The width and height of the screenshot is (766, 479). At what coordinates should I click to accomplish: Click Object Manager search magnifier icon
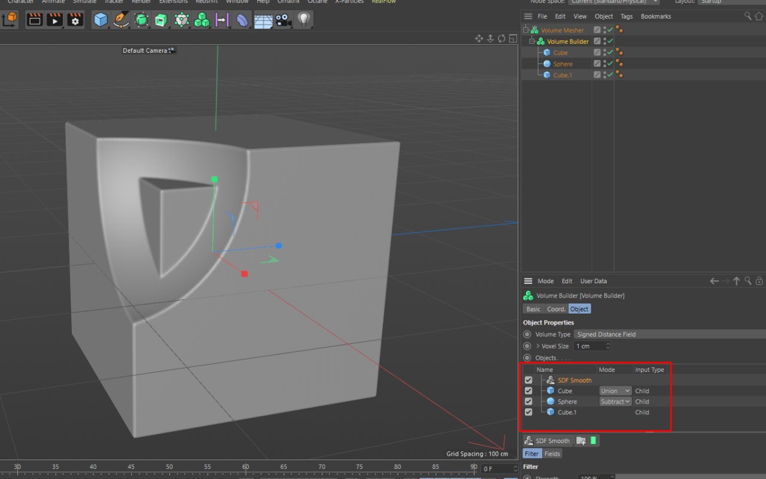click(748, 16)
